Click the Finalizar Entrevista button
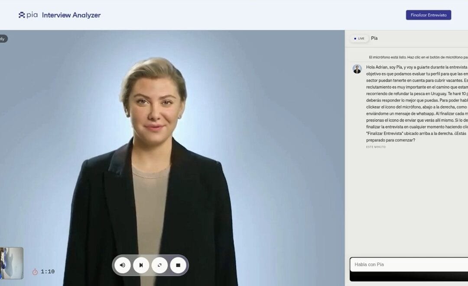Image resolution: width=468 pixels, height=286 pixels. pyautogui.click(x=428, y=15)
